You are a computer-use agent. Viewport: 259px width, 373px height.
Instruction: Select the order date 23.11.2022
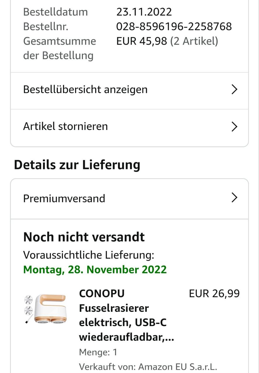[144, 12]
